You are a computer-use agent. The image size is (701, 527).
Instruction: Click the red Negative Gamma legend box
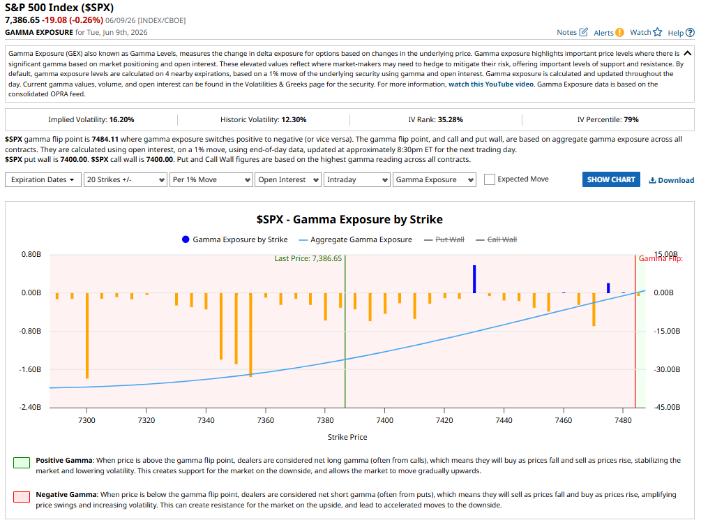(22, 496)
